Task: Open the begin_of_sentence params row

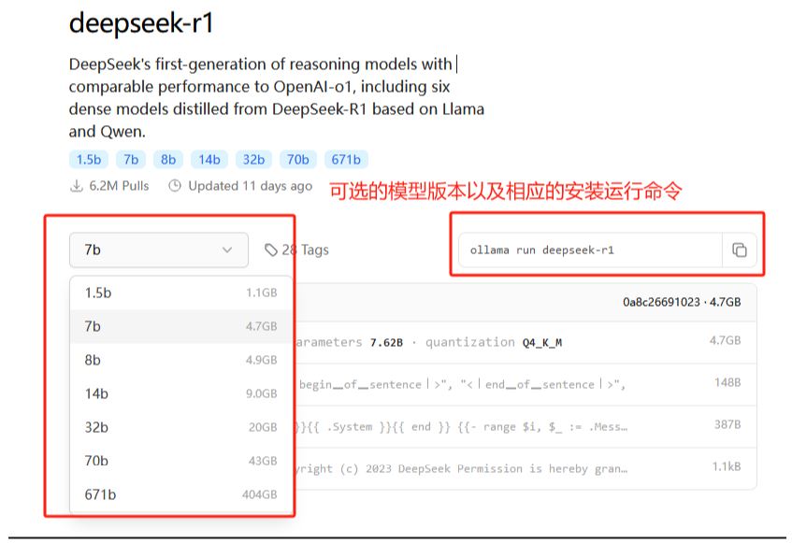Action: pyautogui.click(x=526, y=384)
